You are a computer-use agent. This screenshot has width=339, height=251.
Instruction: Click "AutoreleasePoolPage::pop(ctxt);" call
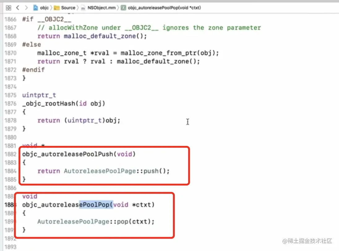click(96, 221)
